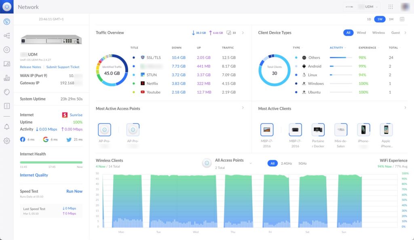This screenshot has width=414, height=240.
Task: Open the Statistics bar chart sidebar icon
Action: [x=7, y=78]
